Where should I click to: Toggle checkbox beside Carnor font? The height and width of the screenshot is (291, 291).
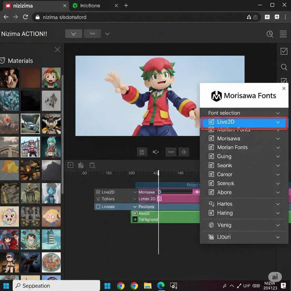[x=211, y=174]
